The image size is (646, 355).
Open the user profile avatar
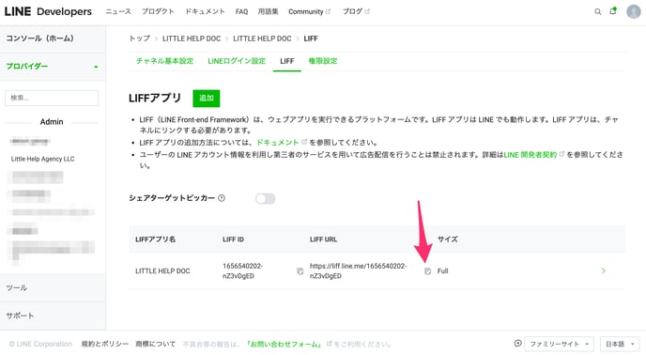(633, 11)
